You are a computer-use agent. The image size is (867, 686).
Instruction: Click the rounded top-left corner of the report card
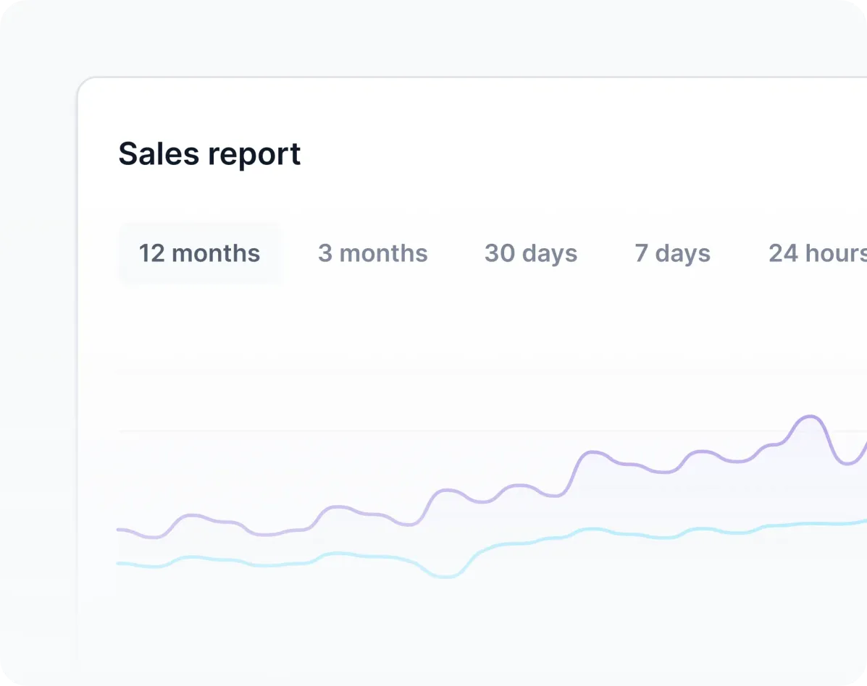click(x=83, y=83)
